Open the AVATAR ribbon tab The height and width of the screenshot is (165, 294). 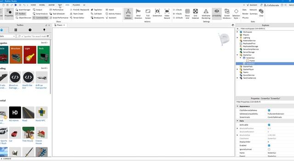(x=51, y=5)
